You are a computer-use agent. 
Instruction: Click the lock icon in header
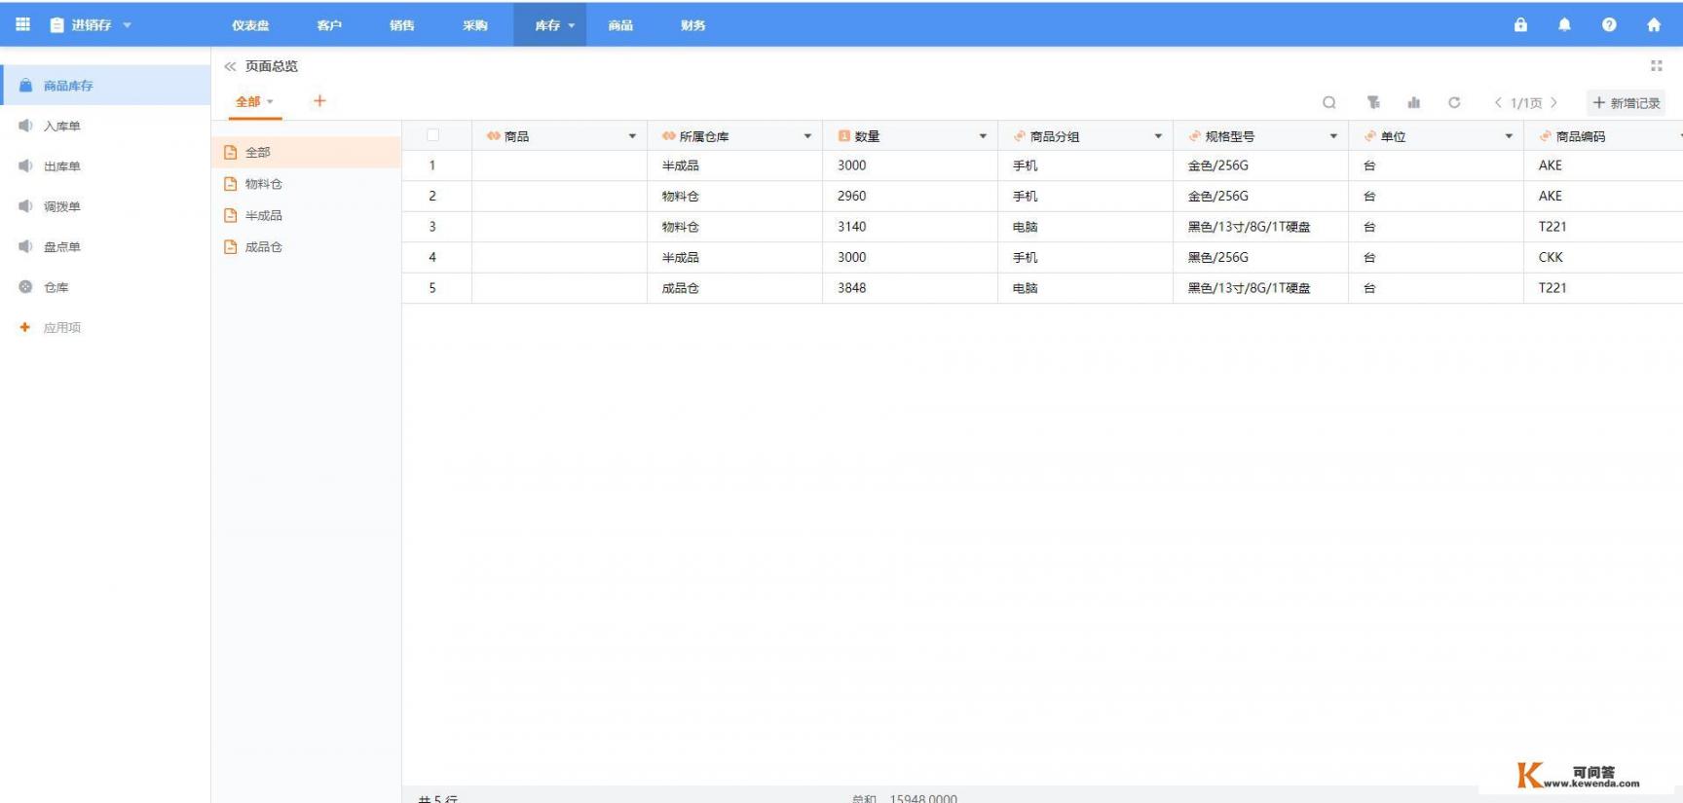[x=1520, y=24]
